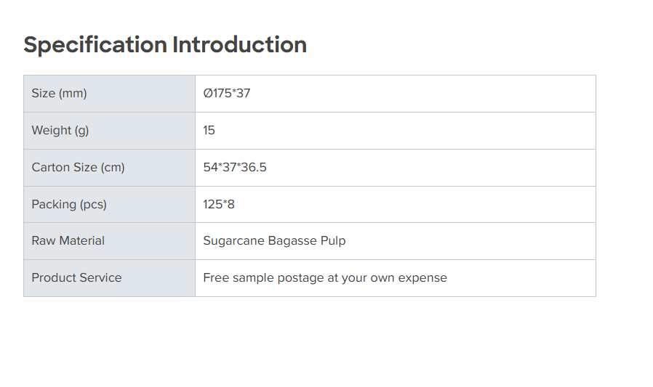Click the 125*8 packing value
The height and width of the screenshot is (387, 653).
click(x=219, y=205)
